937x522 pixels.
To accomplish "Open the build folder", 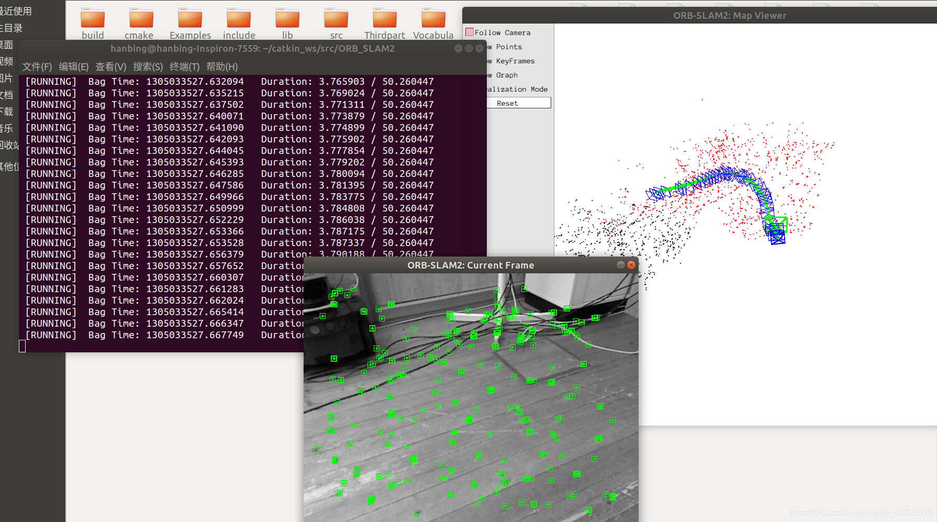I will (93, 24).
